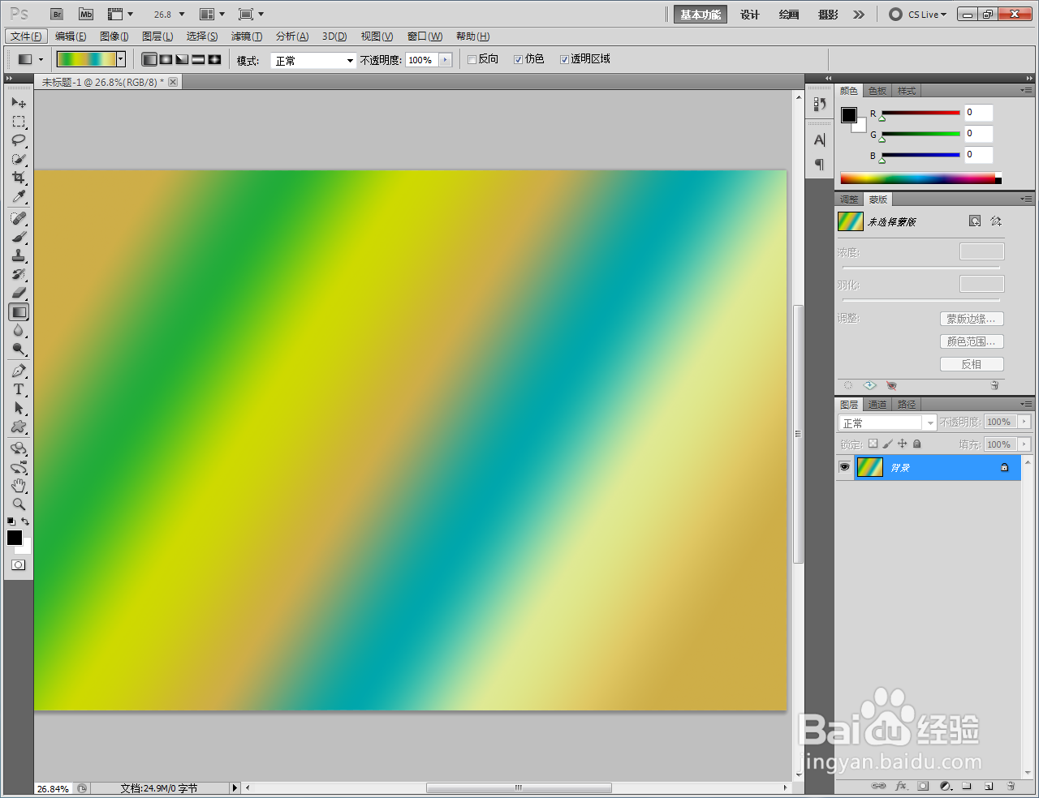Image resolution: width=1039 pixels, height=798 pixels.
Task: Select the Eyedropper tool
Action: pos(19,196)
